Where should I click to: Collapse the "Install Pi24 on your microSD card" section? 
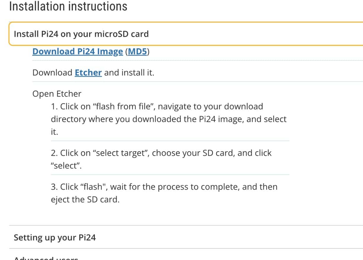coord(81,34)
